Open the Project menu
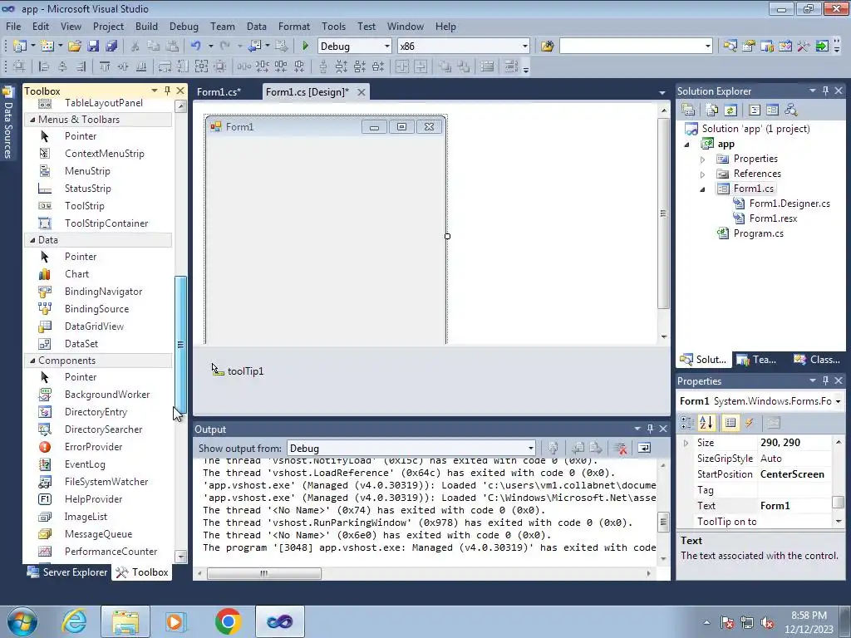The height and width of the screenshot is (638, 851). click(108, 26)
